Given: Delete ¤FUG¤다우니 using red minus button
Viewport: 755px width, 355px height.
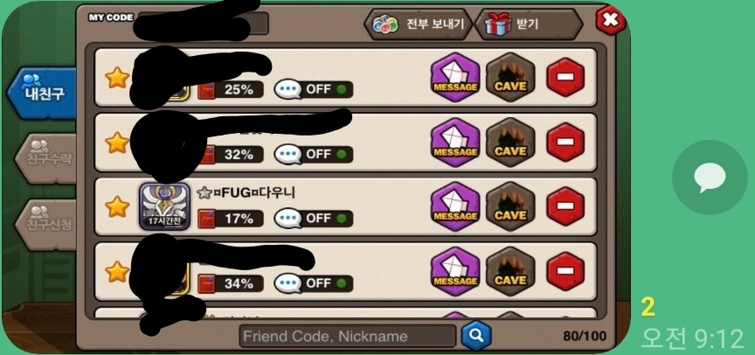Looking at the screenshot, I should [565, 206].
